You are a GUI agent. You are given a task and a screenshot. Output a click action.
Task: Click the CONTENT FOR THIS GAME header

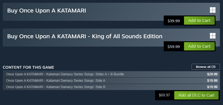(x=28, y=67)
